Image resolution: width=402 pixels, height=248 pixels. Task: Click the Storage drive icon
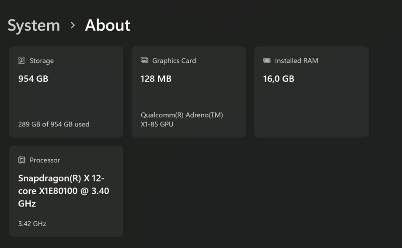pyautogui.click(x=21, y=61)
